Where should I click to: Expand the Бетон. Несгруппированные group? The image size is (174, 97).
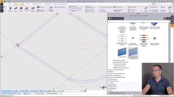pos(109,70)
